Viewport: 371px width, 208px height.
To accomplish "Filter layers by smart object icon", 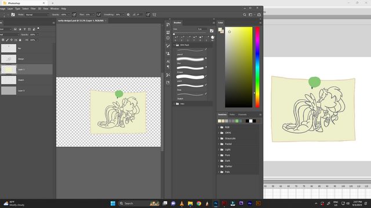I will click(x=34, y=29).
